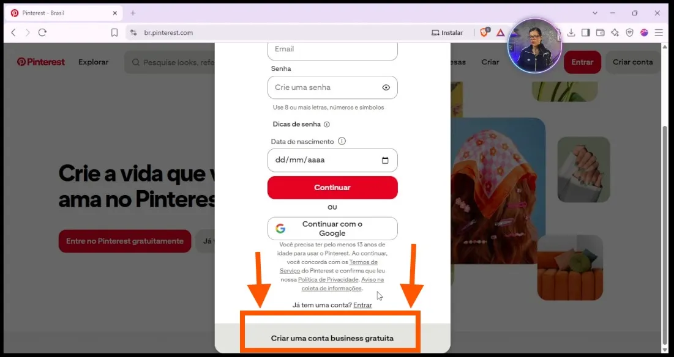674x357 pixels.
Task: Click the Pinterest logo in header
Action: [x=41, y=62]
